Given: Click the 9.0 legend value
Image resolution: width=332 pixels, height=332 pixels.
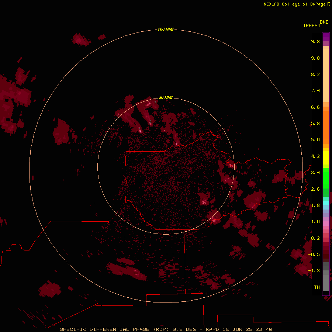Looking at the screenshot, I should pyautogui.click(x=315, y=58).
